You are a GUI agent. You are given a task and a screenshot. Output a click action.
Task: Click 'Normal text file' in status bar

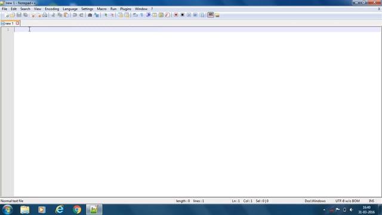[12, 201]
